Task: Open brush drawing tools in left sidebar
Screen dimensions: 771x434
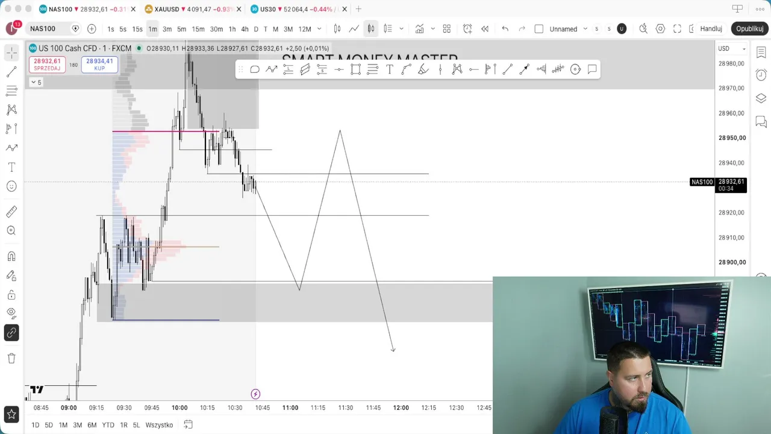Action: 11,148
